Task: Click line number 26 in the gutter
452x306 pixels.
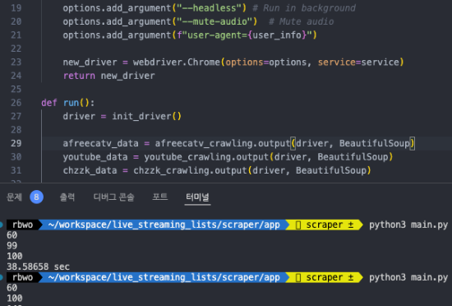Action: coord(16,103)
